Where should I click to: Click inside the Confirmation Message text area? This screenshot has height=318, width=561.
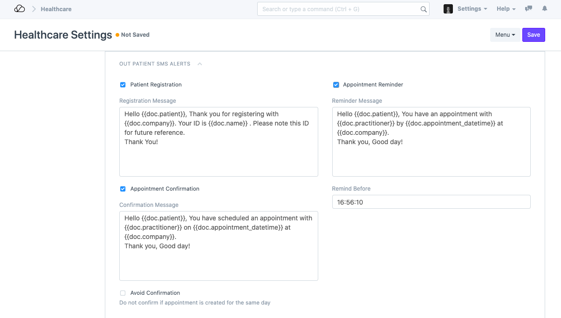219,246
